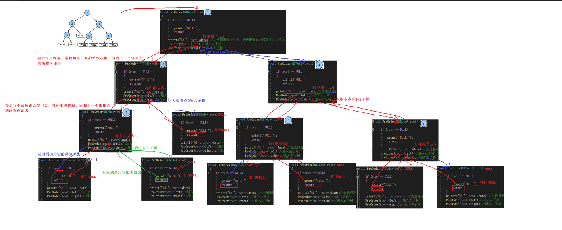The width and height of the screenshot is (562, 230).
Task: Collapse the PreOrder function fold marker in block 2
Action: [116, 64]
